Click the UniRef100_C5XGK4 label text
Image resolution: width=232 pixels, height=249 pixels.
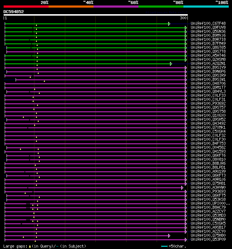(x=208, y=131)
